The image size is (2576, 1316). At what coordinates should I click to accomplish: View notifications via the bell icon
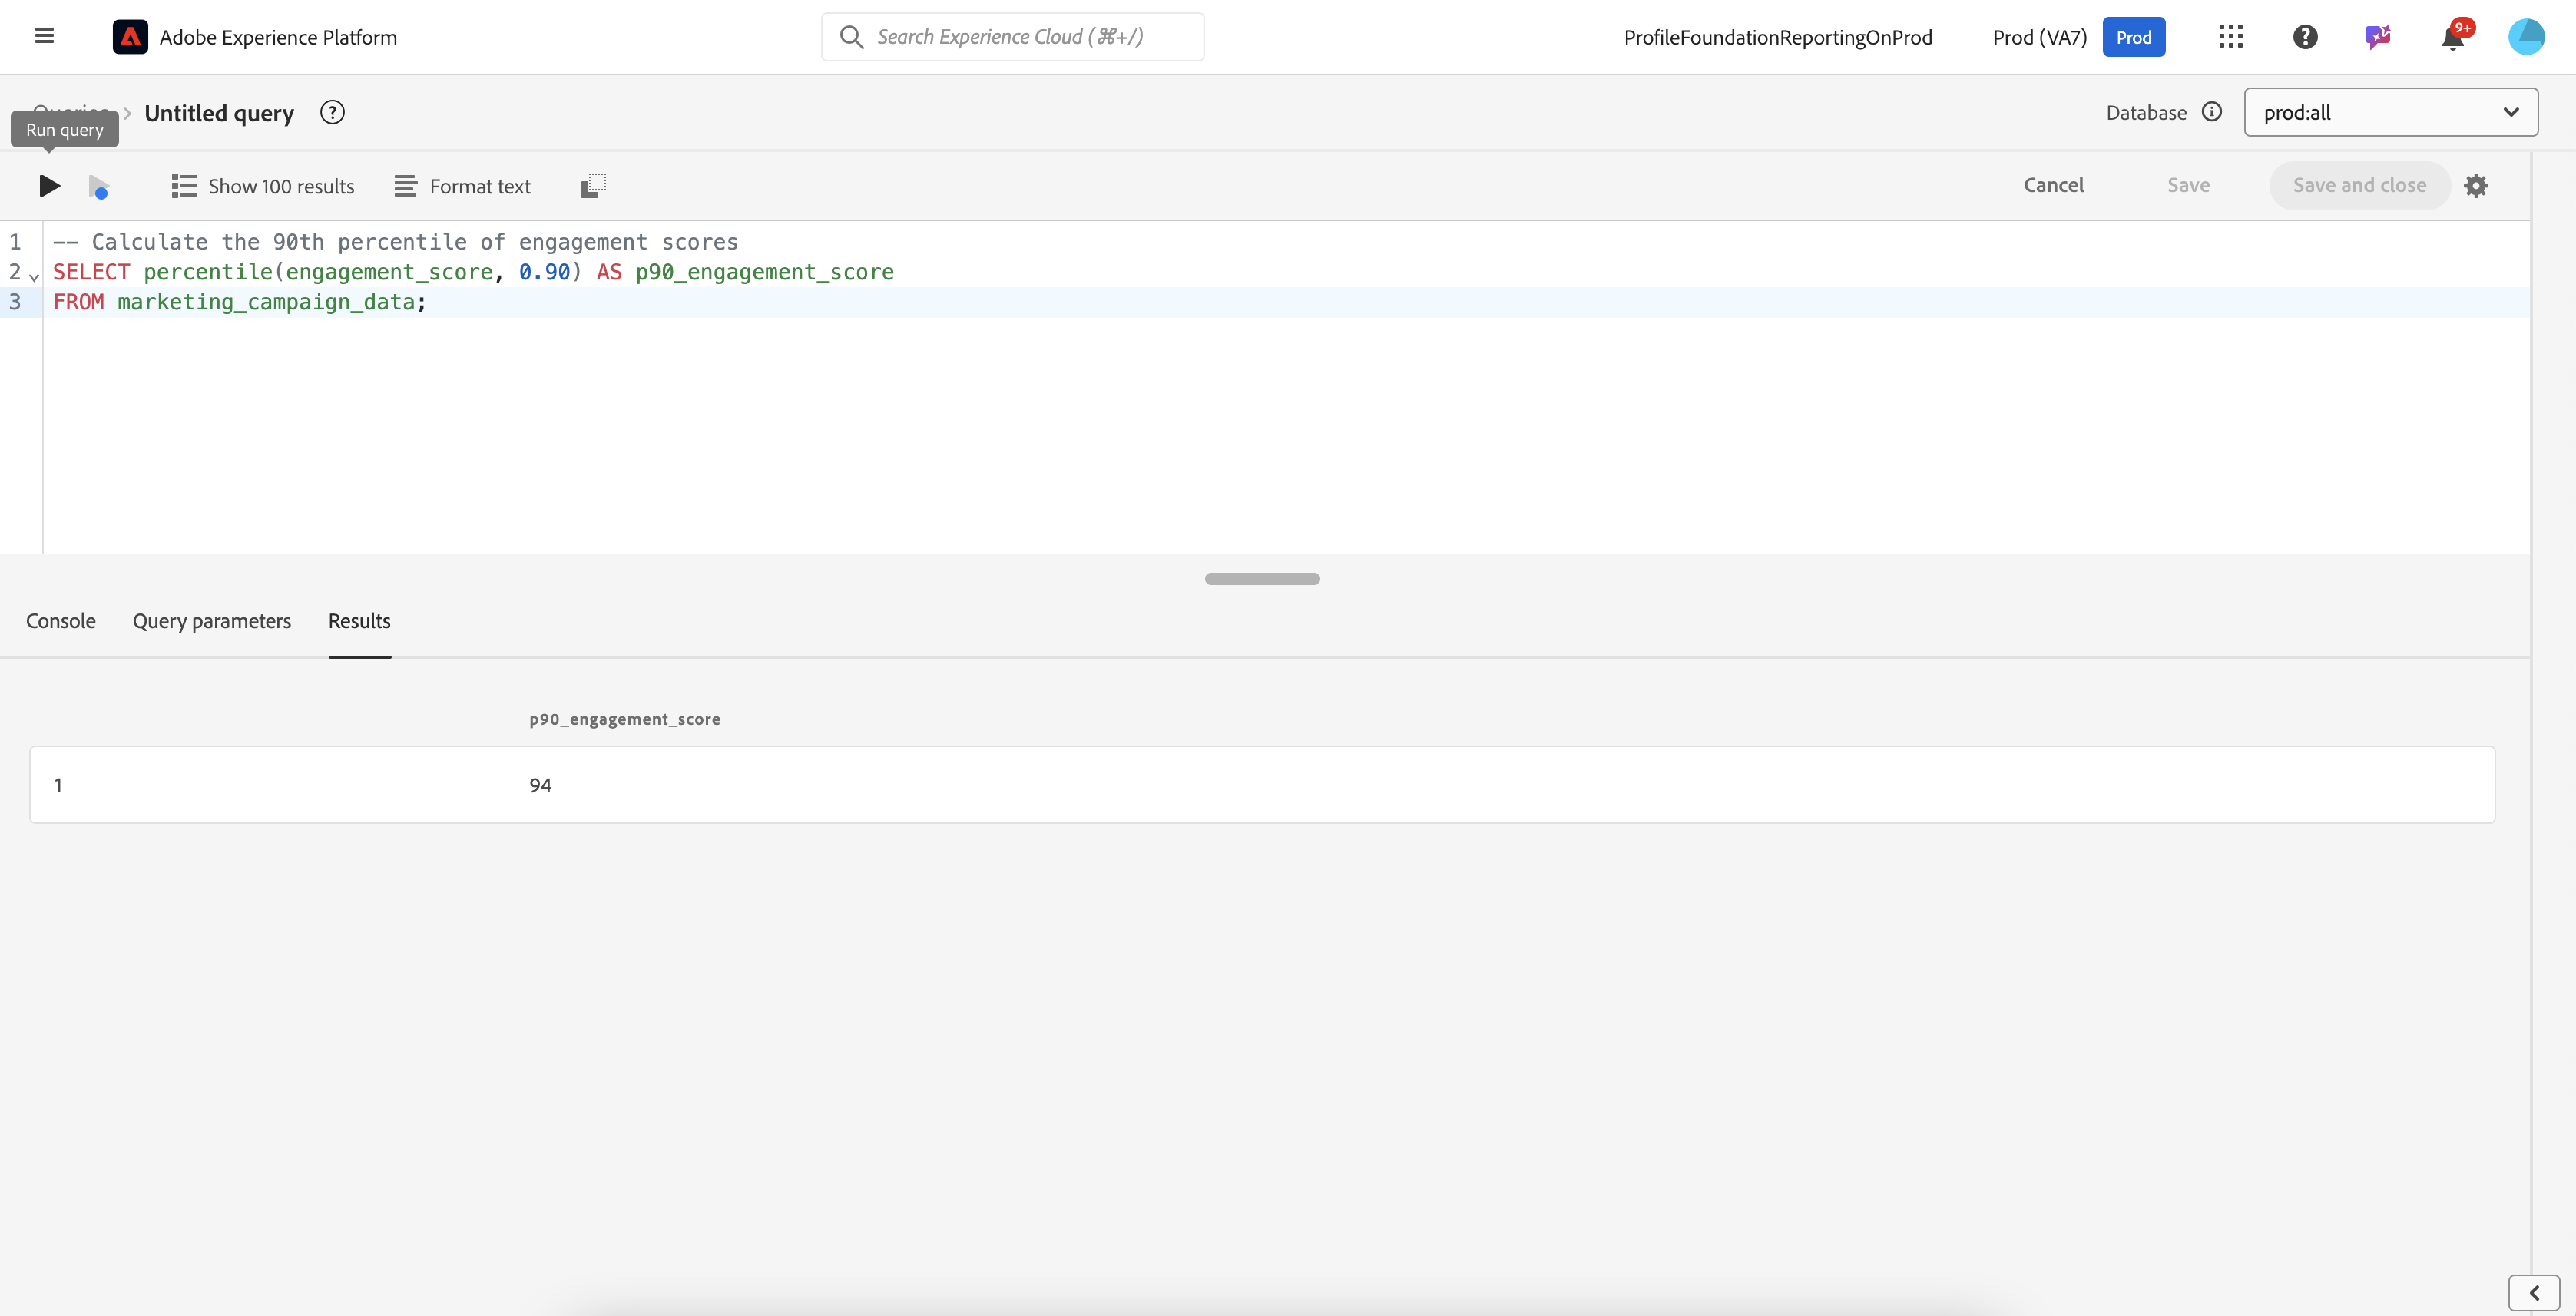coord(2452,38)
